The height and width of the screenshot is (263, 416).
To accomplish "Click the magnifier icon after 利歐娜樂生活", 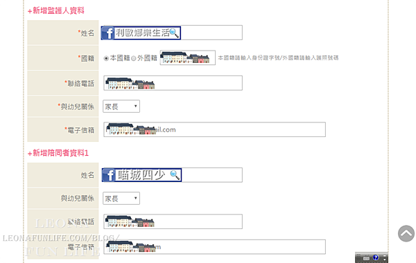I will [x=174, y=33].
